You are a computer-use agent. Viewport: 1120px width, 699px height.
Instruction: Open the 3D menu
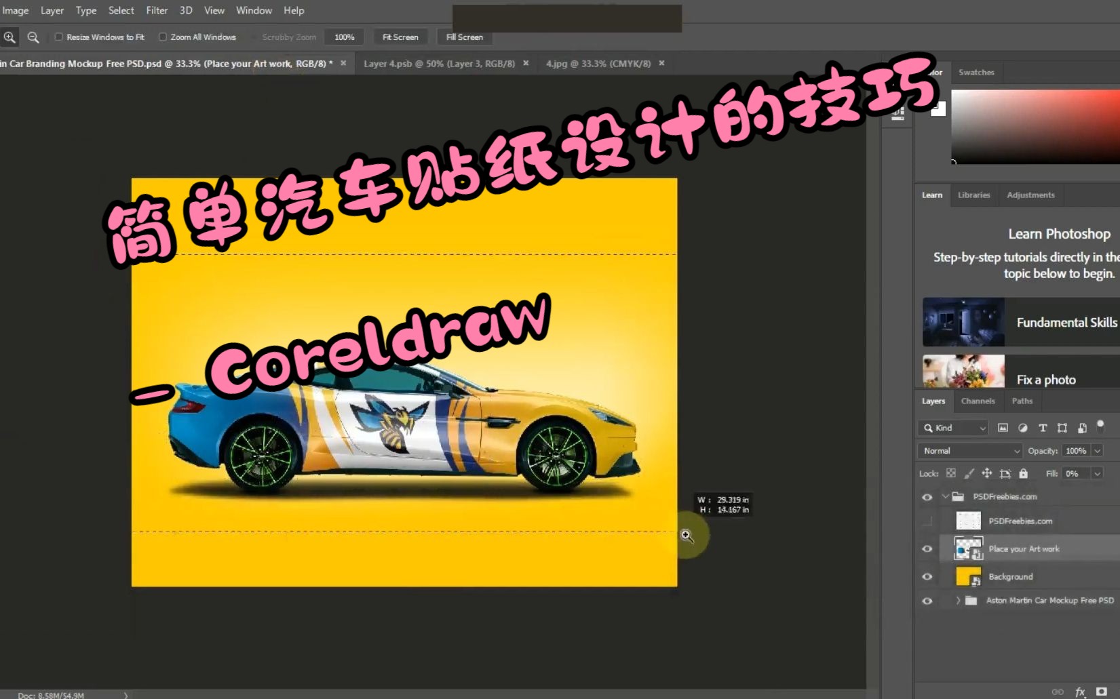click(x=186, y=10)
